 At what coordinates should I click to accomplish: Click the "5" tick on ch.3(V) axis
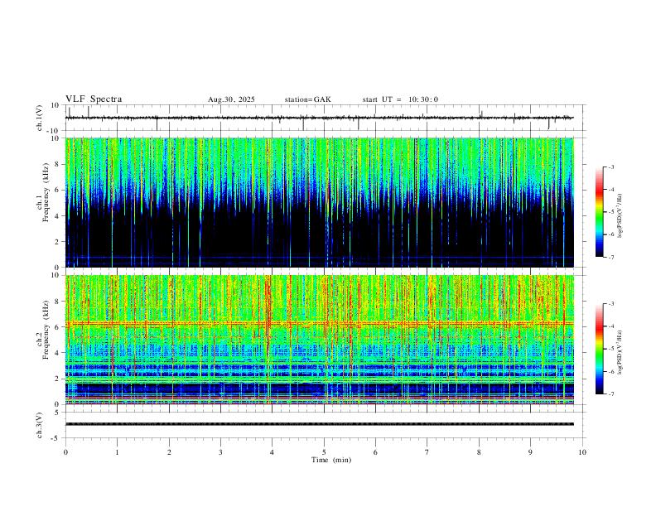coord(58,413)
